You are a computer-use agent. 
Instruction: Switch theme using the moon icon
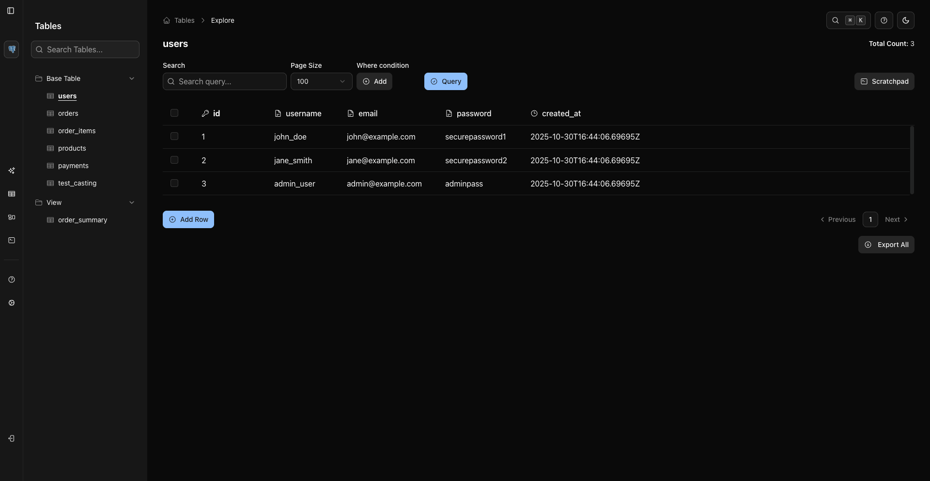[906, 20]
